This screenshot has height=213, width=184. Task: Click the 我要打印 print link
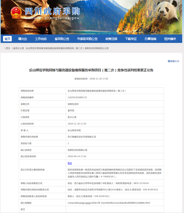point(175,61)
